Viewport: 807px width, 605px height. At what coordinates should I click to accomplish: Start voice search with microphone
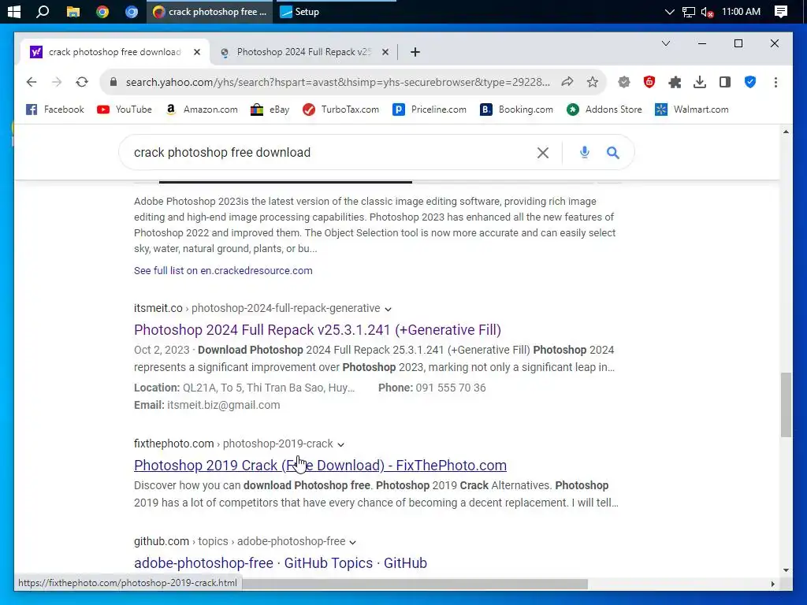tap(584, 152)
